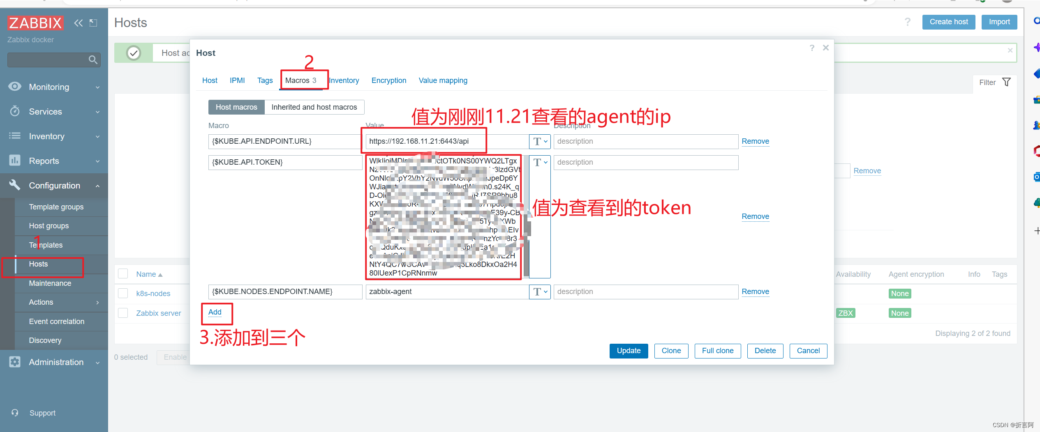Open help via Hosts page question mark
This screenshot has height=432, width=1040.
[907, 22]
